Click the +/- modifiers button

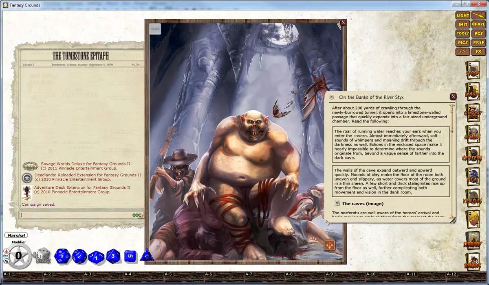(x=463, y=52)
